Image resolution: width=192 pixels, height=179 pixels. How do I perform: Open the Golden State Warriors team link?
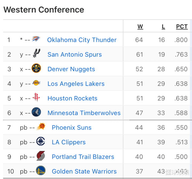coord(84,171)
